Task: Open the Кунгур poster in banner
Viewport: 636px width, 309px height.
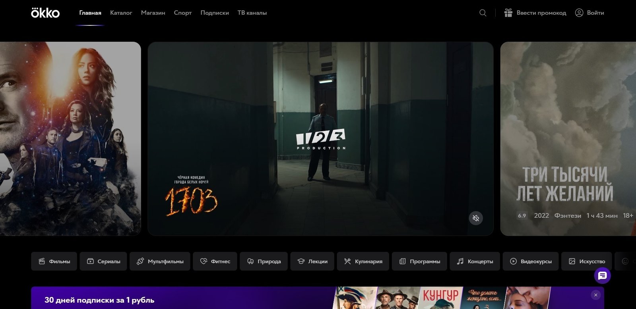Action: pos(440,298)
